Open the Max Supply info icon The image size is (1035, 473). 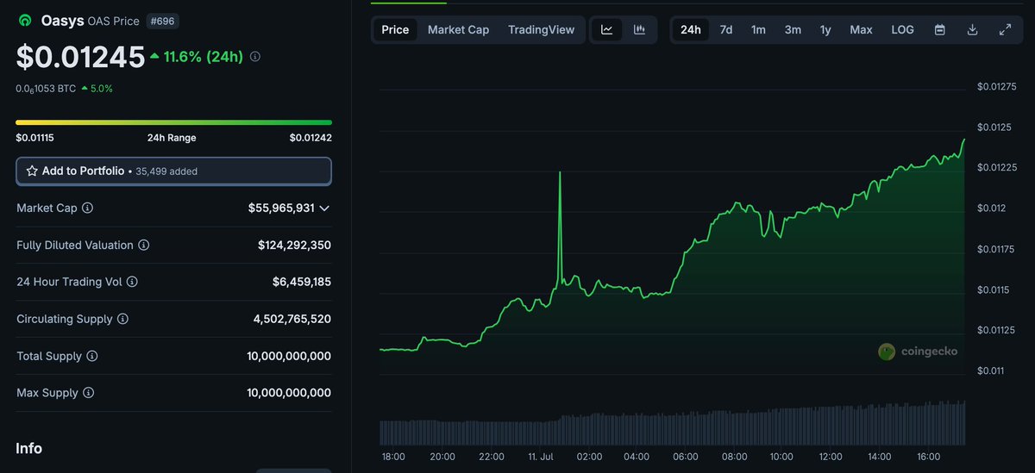89,393
